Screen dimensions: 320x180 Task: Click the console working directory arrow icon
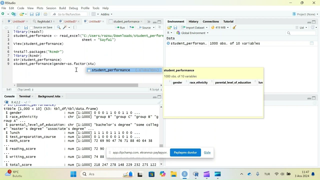click(x=29, y=102)
